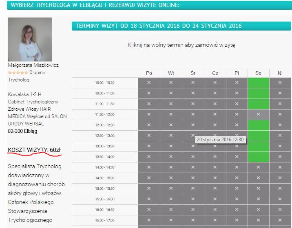Open the '0 opinii' reviews link
This screenshot has height=228, width=292.
pyautogui.click(x=37, y=72)
